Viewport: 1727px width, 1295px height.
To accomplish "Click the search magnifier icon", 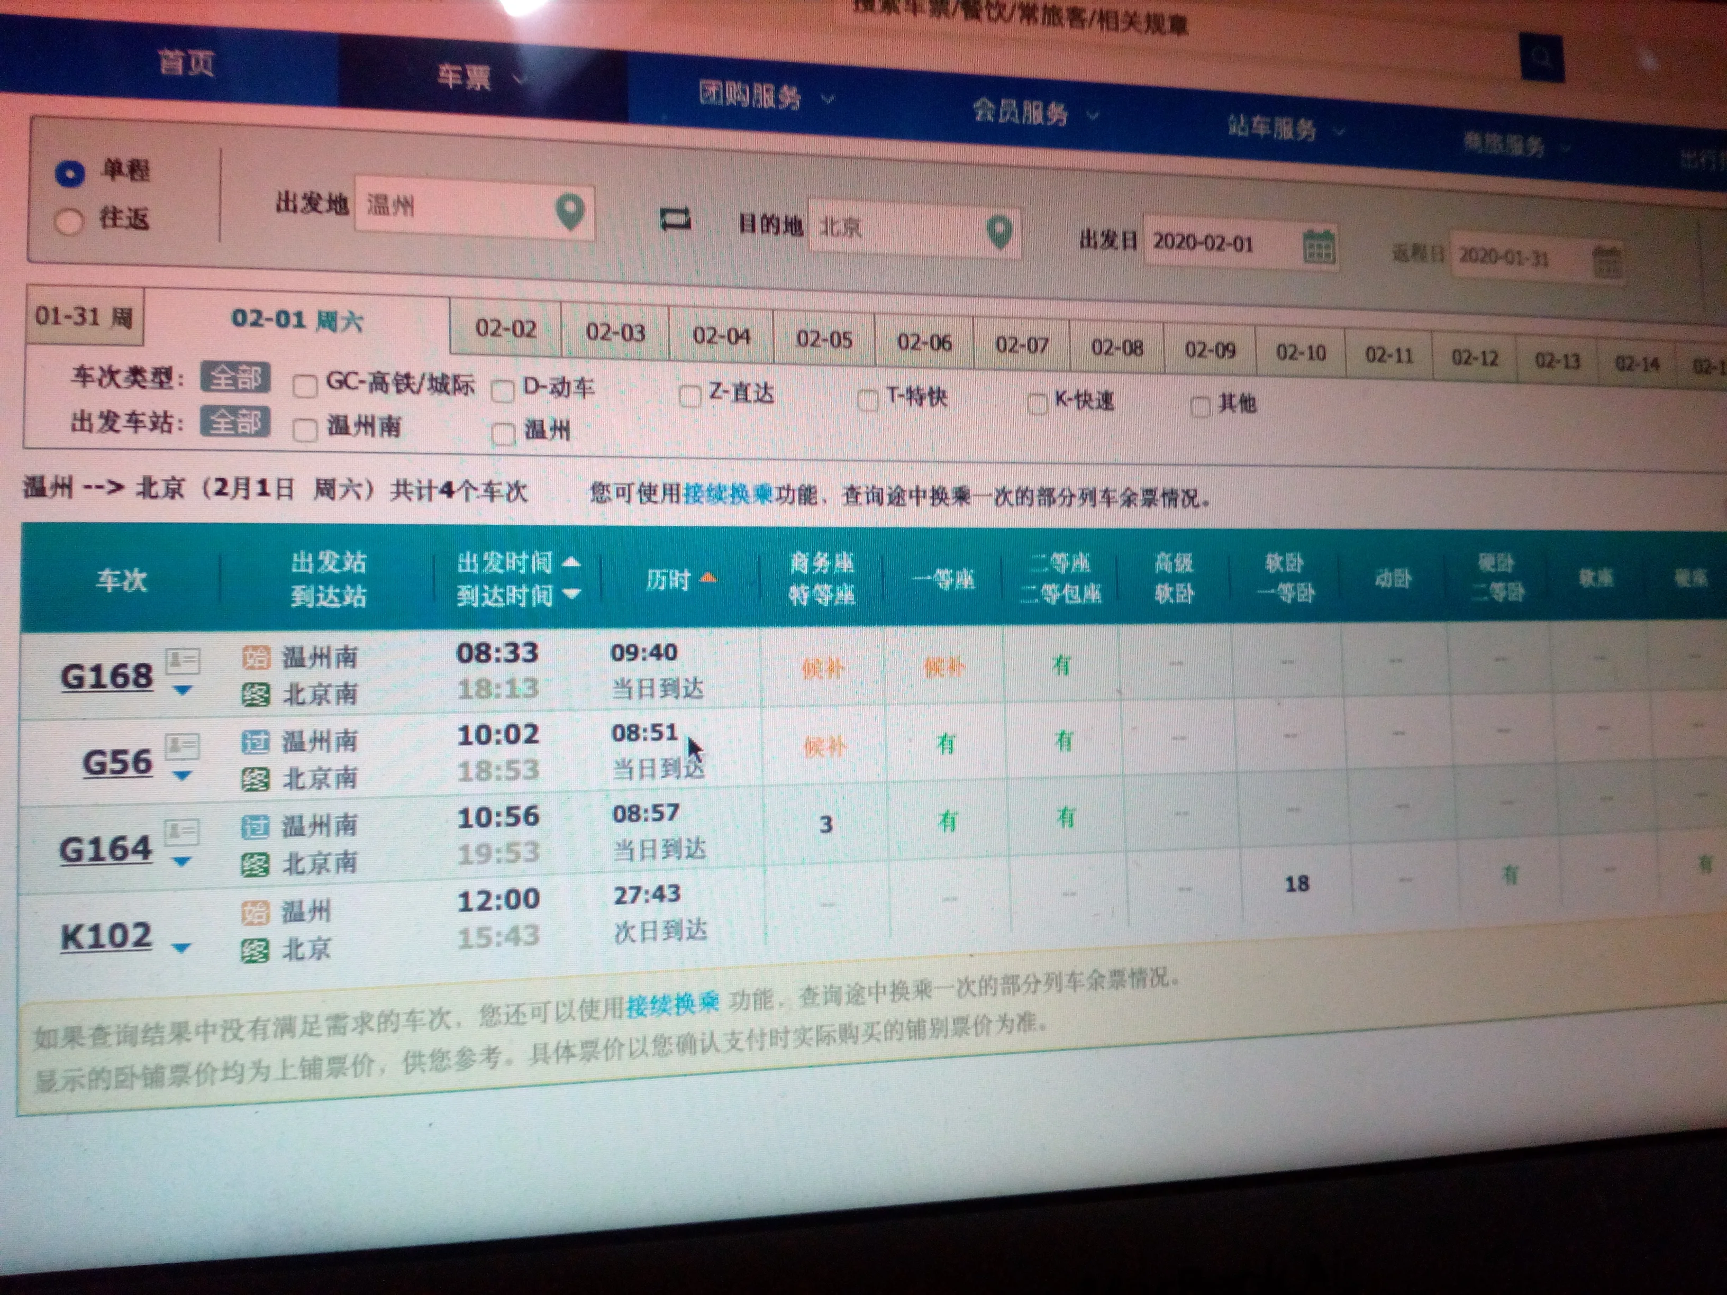I will pyautogui.click(x=1541, y=56).
